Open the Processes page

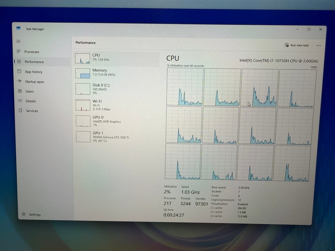32,52
